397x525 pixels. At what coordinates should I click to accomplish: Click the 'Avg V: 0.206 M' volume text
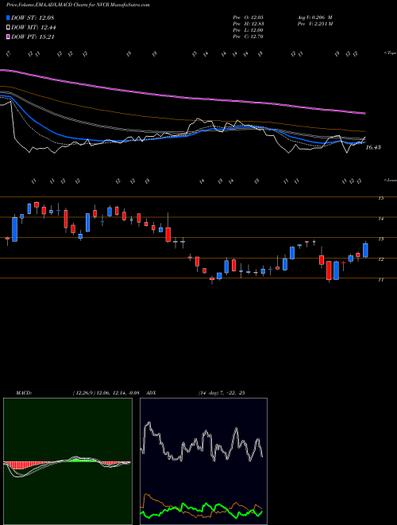(x=314, y=17)
